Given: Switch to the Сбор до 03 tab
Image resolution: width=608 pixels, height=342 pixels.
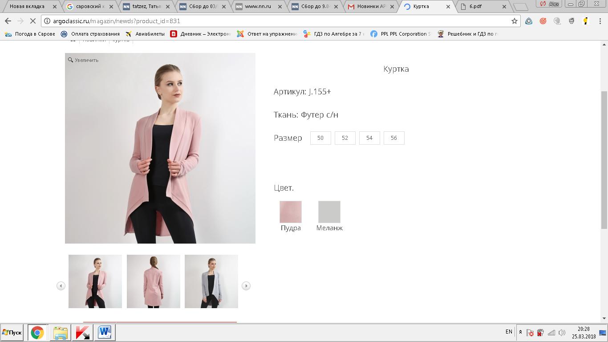Looking at the screenshot, I should (203, 7).
